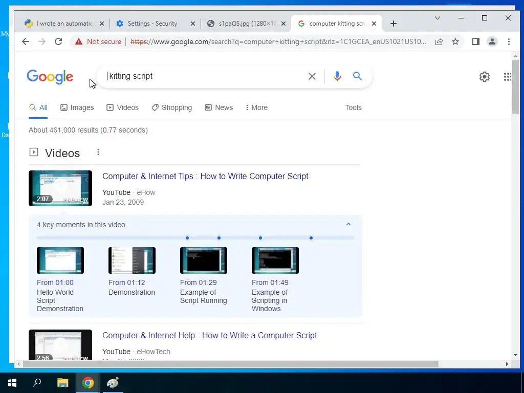Open the Chrome three-dot menu
This screenshot has width=524, height=393.
tap(509, 41)
